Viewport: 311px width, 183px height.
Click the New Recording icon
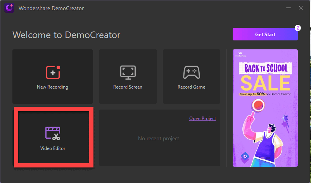point(53,72)
